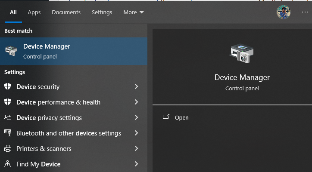Open Device privacy settings
Viewport: 312px width, 172px height.
(x=74, y=117)
